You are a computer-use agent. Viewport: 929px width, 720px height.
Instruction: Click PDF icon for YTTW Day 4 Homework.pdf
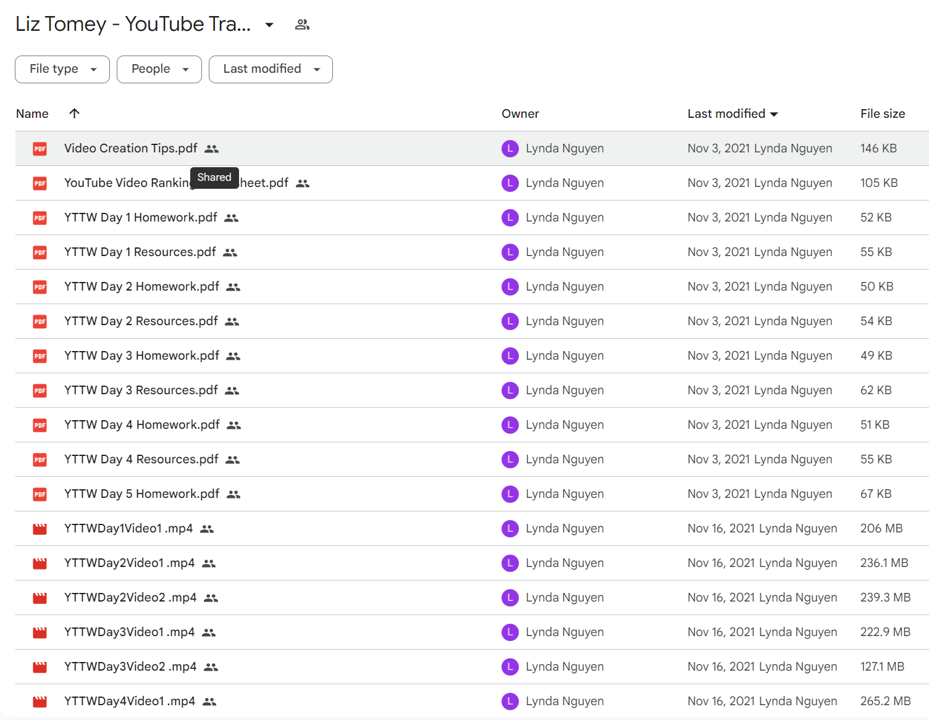click(40, 425)
